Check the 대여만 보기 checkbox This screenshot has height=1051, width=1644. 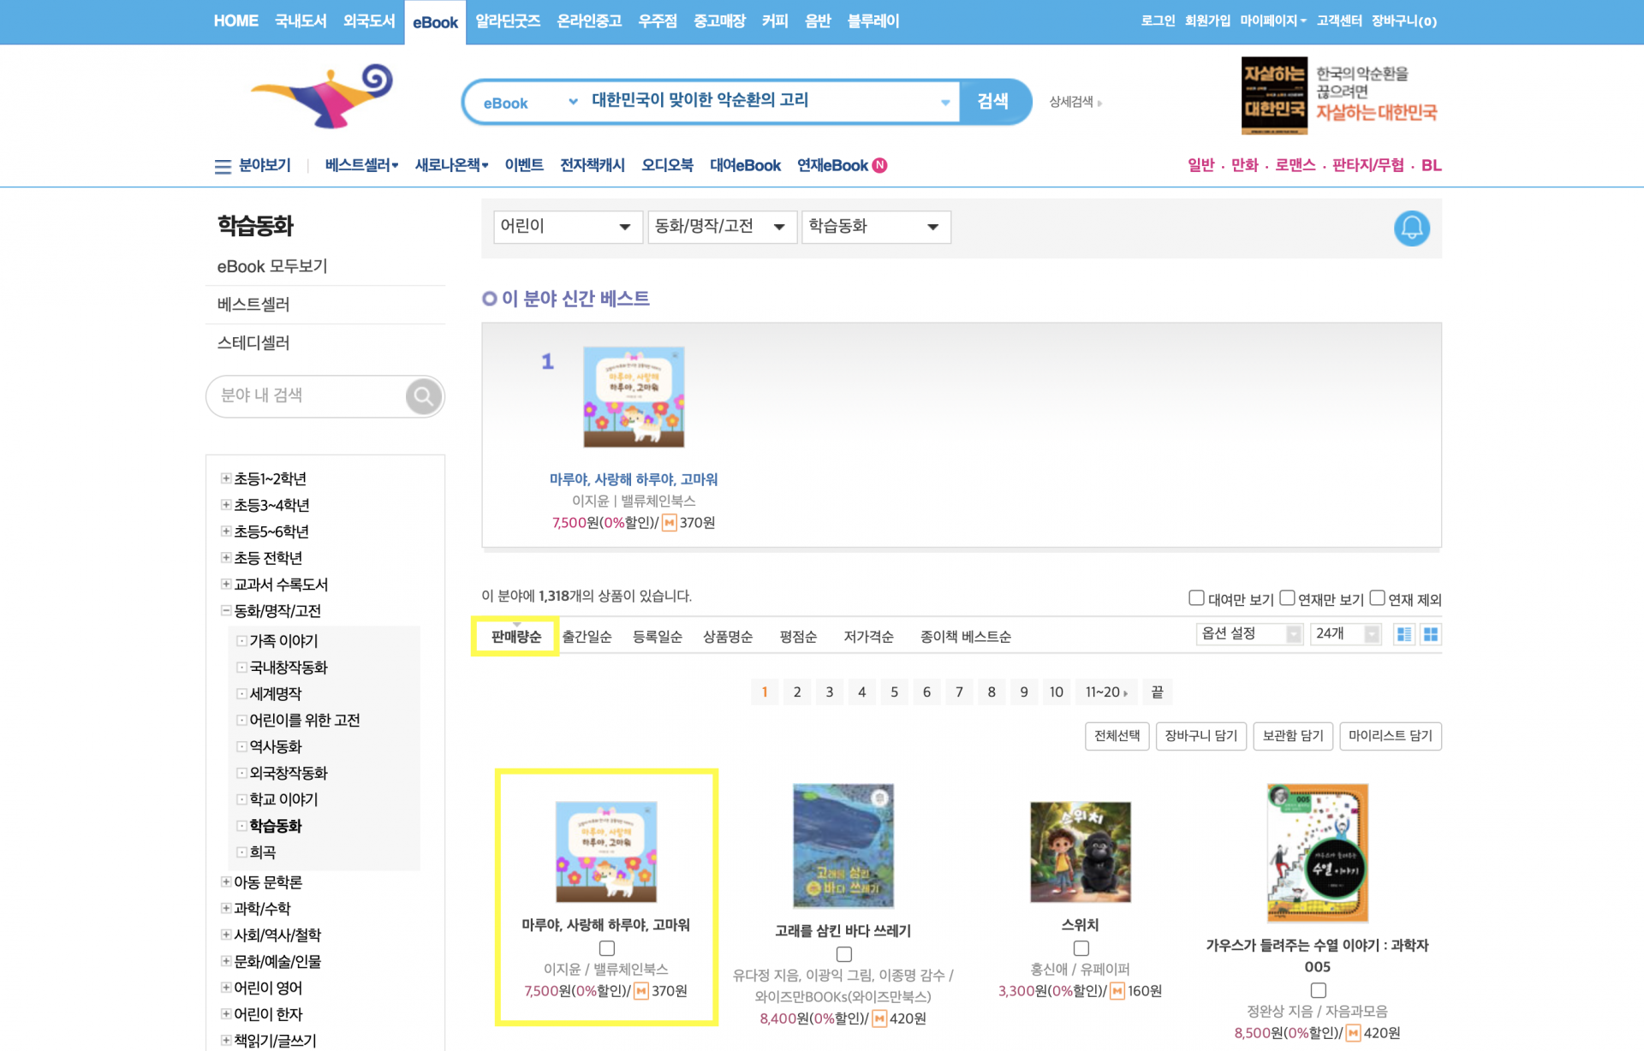click(x=1196, y=598)
